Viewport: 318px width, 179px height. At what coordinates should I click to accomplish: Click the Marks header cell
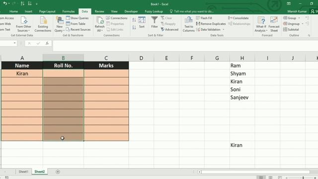point(106,66)
